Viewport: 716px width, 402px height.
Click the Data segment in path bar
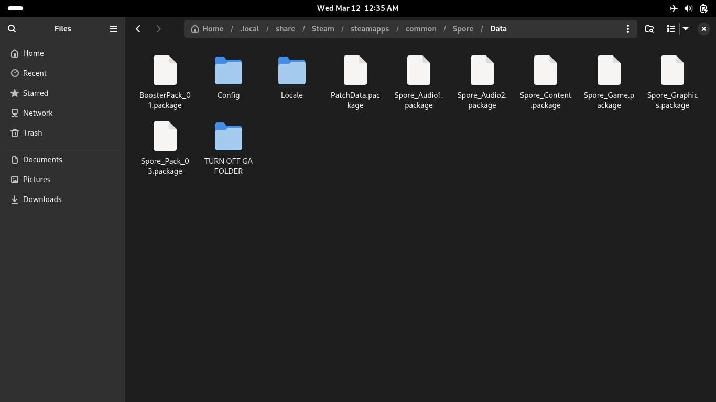[498, 29]
